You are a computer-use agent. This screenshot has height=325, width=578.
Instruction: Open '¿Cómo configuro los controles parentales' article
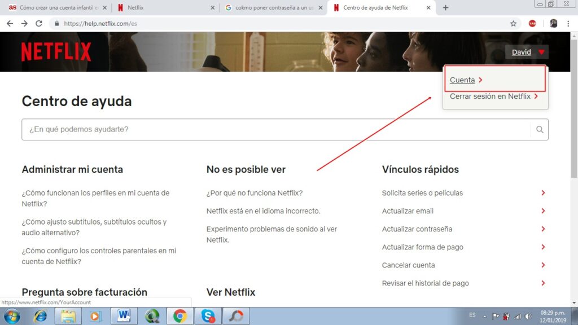(99, 256)
